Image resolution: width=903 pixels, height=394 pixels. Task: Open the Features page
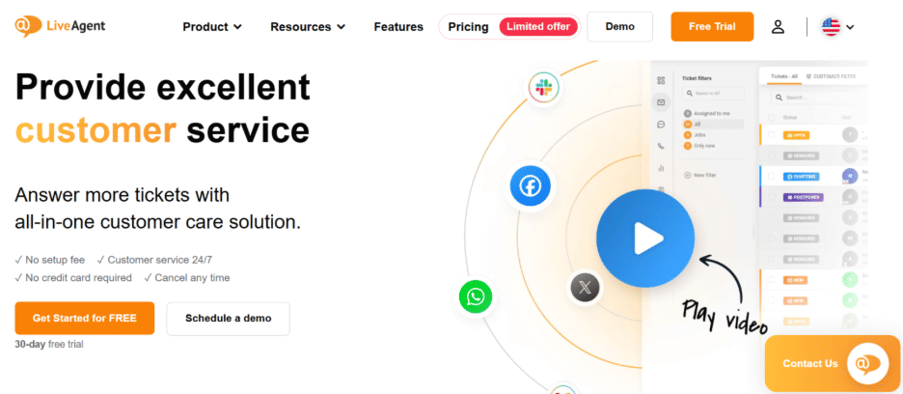398,26
